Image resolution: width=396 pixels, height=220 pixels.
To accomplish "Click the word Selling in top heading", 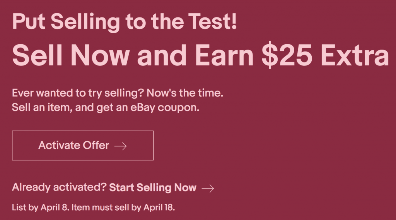I will (85, 22).
